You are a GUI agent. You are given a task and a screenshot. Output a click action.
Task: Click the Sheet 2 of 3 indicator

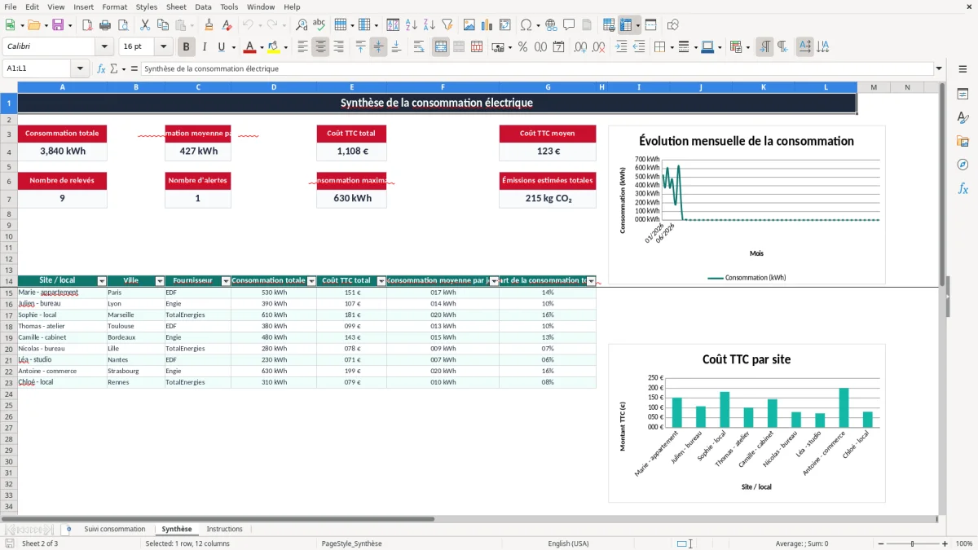40,543
